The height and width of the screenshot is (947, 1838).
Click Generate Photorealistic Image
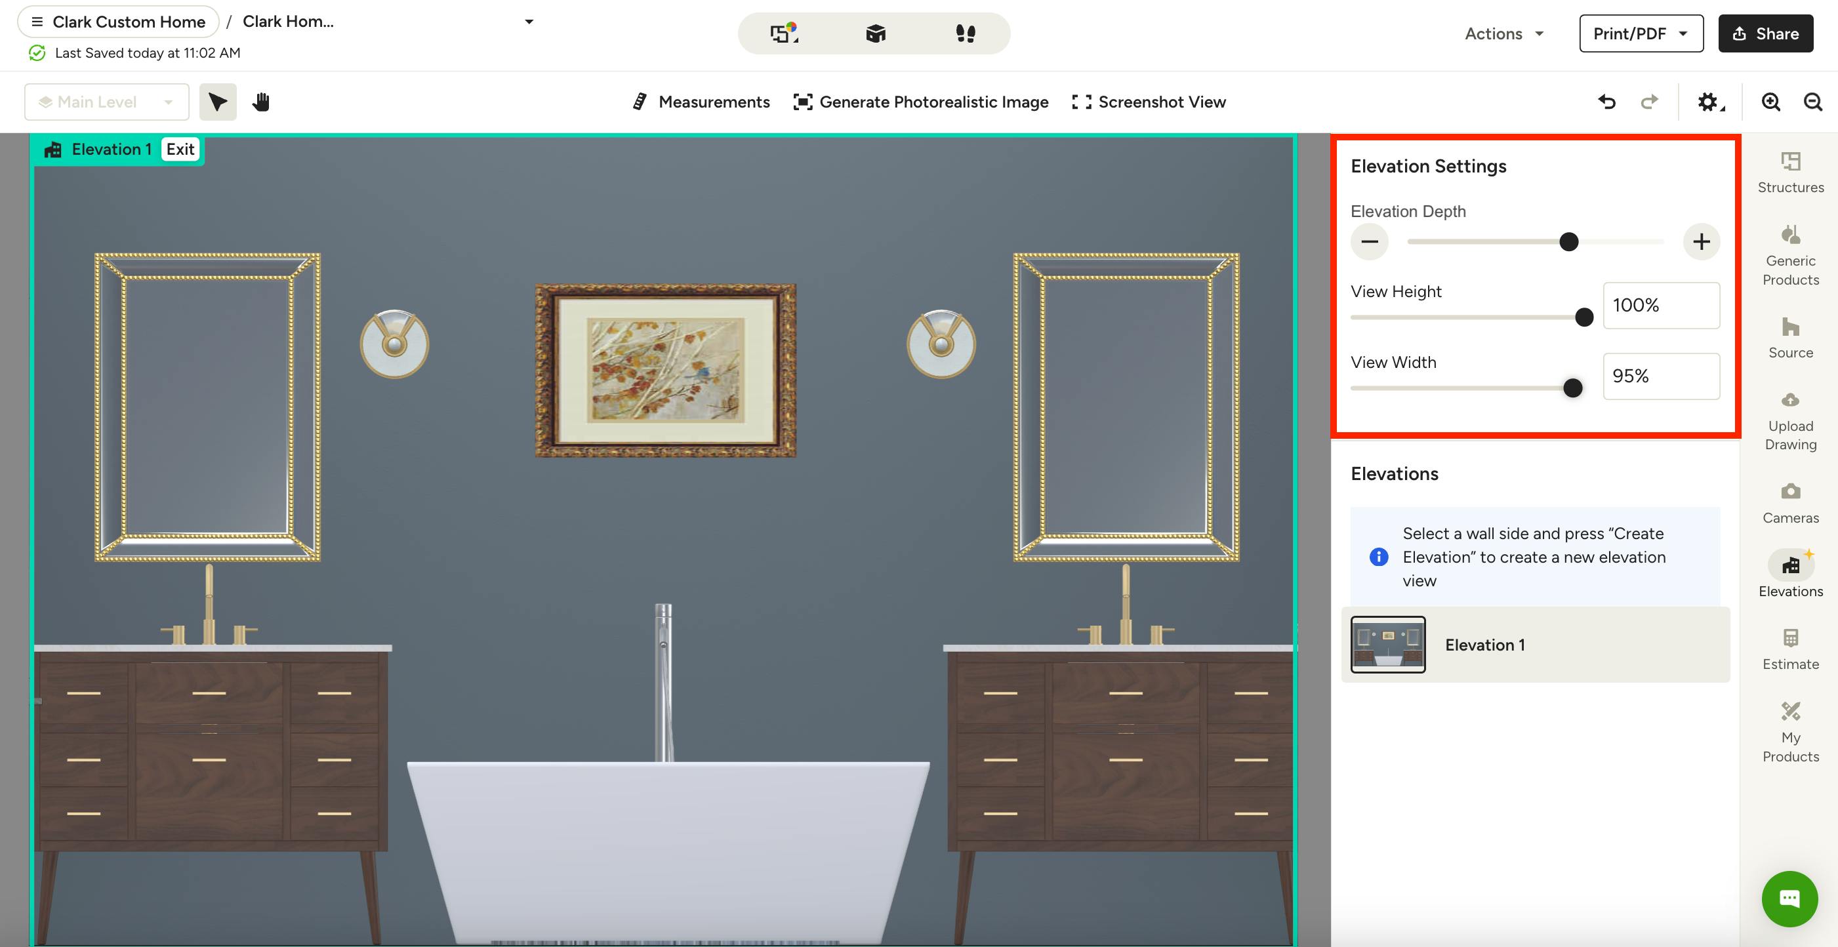pos(922,101)
